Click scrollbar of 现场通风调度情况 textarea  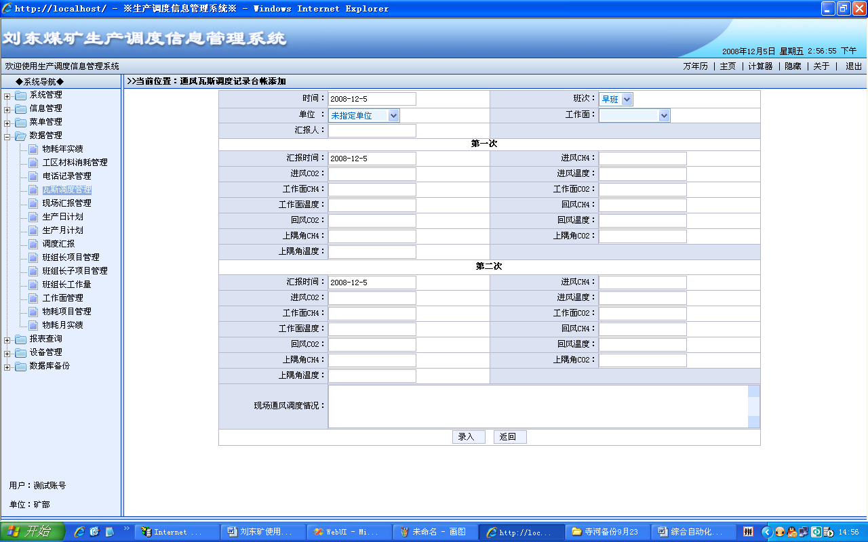[x=753, y=406]
